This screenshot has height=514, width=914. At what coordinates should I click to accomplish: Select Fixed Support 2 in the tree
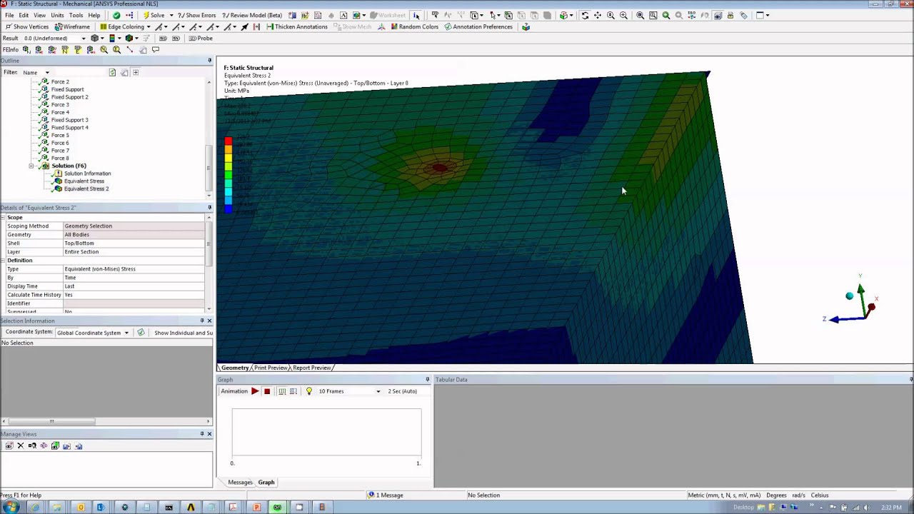(x=69, y=97)
